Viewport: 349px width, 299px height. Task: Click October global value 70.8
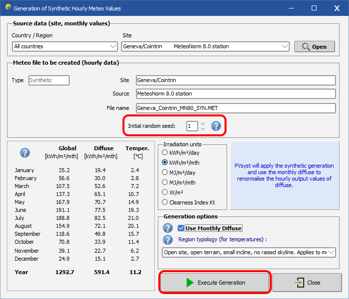[x=64, y=242]
